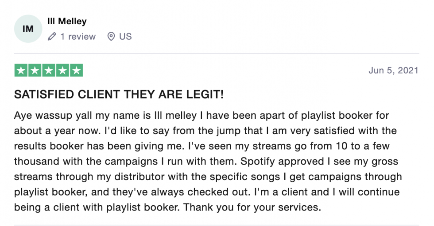This screenshot has height=226, width=434.
Task: Click the US country label
Action: (125, 37)
